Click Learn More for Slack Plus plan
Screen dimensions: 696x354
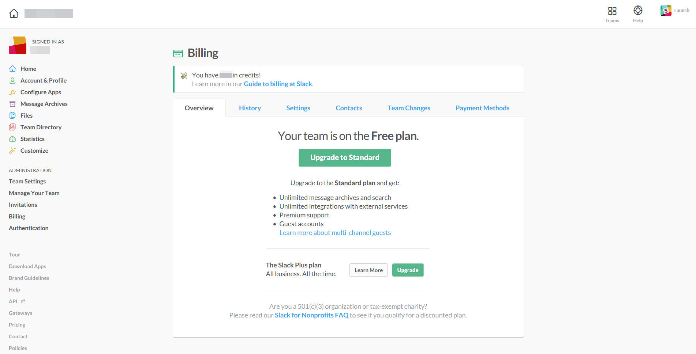(x=368, y=270)
